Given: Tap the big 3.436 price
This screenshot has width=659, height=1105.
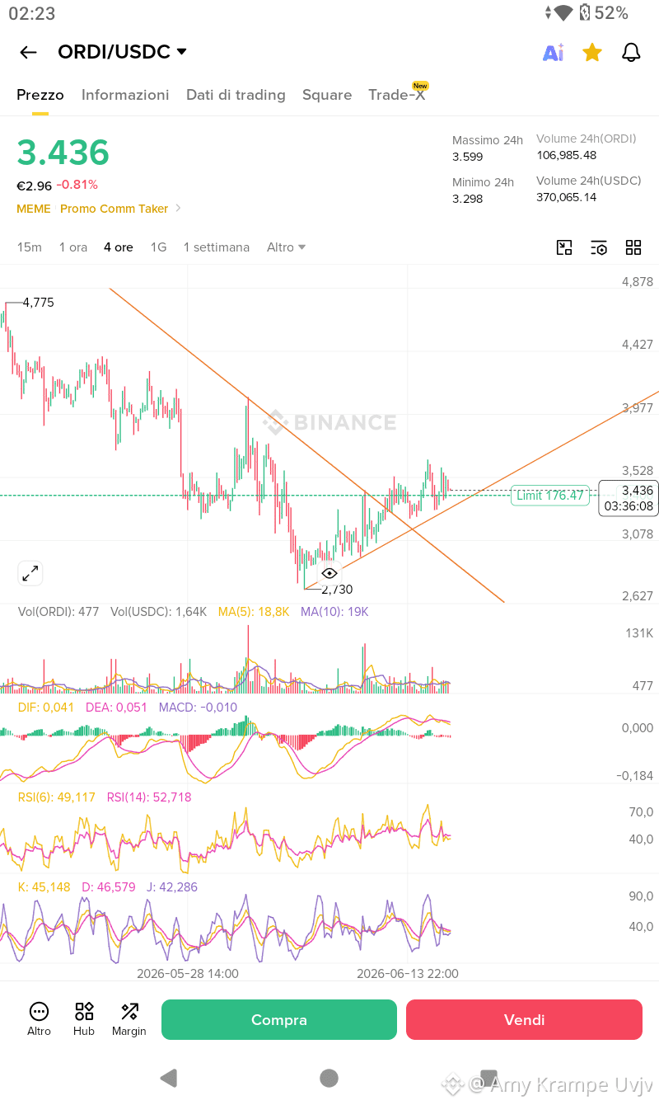Looking at the screenshot, I should [63, 153].
